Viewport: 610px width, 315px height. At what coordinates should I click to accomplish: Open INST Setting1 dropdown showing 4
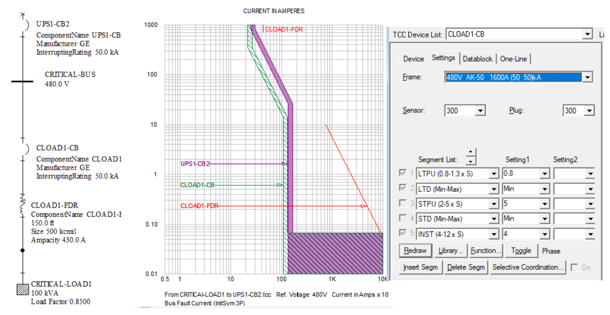[x=545, y=234]
